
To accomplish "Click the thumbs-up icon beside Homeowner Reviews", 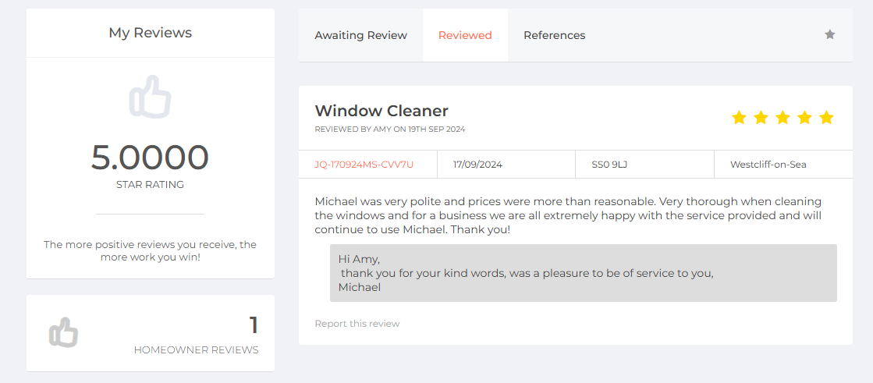I will (x=63, y=332).
